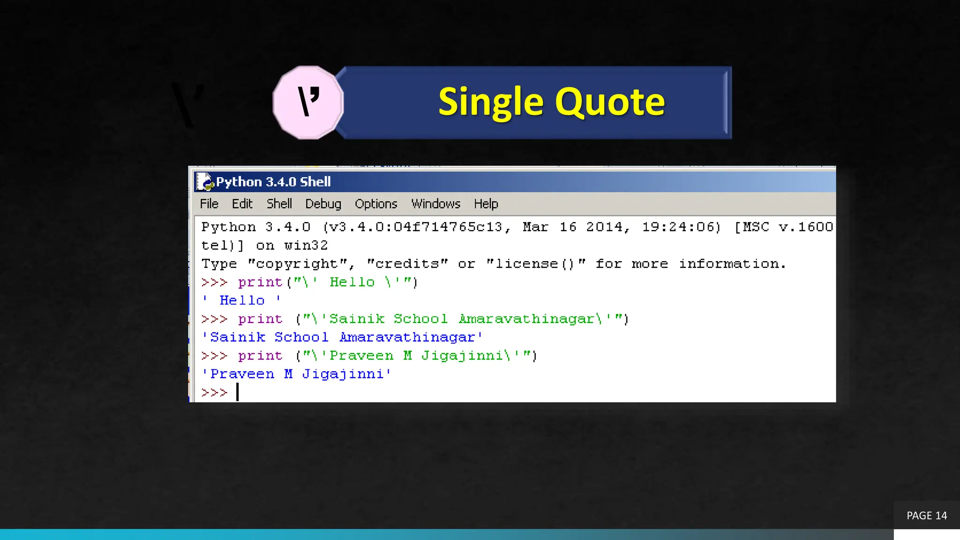This screenshot has height=540, width=960.
Task: Click the Single Quote banner heading
Action: click(x=551, y=102)
